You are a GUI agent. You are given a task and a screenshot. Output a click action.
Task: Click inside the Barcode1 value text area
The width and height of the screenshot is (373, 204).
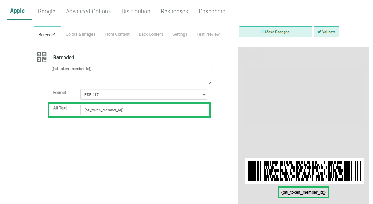(x=130, y=74)
